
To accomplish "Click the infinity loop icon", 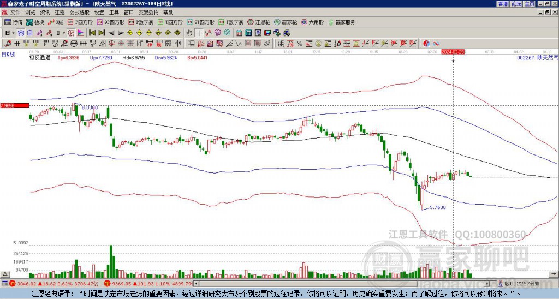I will pyautogui.click(x=436, y=44).
